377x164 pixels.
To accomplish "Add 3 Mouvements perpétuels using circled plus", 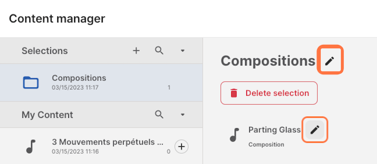I will pos(182,146).
